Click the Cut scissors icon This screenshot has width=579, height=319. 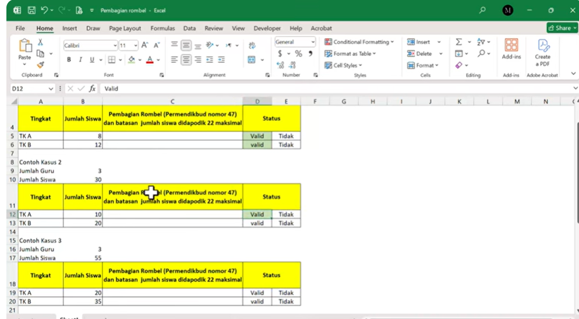coord(41,42)
